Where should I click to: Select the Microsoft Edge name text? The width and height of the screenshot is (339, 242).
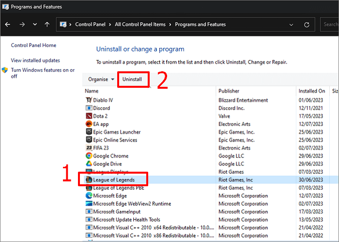(x=110, y=196)
